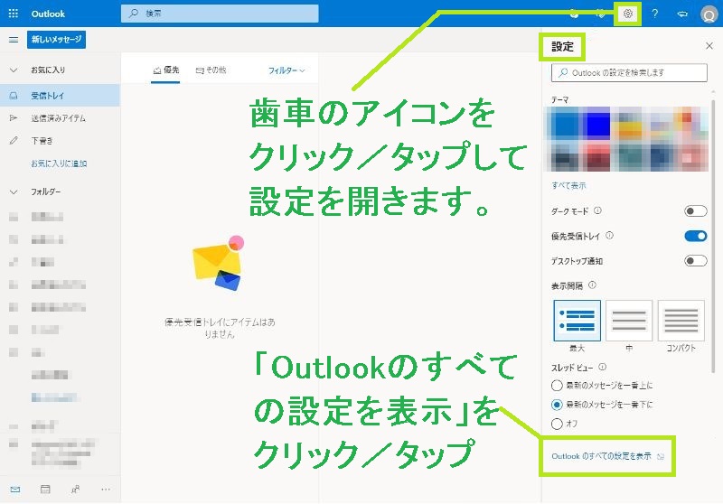Open the account profile avatar
The image size is (723, 504).
709,14
